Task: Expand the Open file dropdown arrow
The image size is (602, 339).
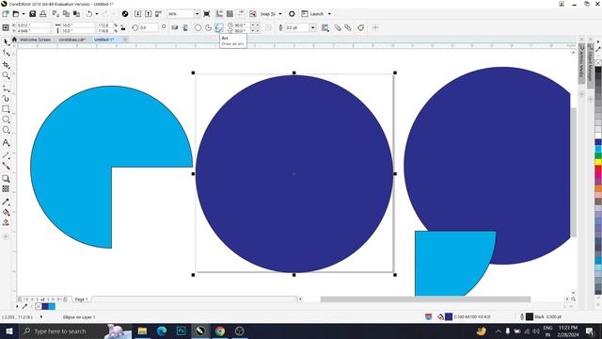Action: click(23, 14)
